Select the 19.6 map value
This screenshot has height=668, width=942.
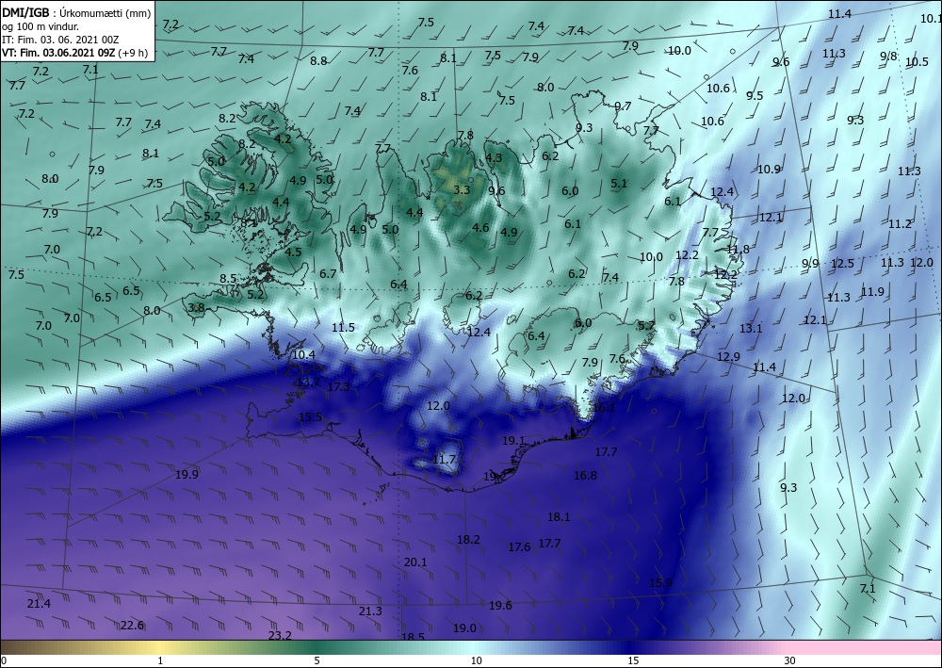pyautogui.click(x=500, y=606)
